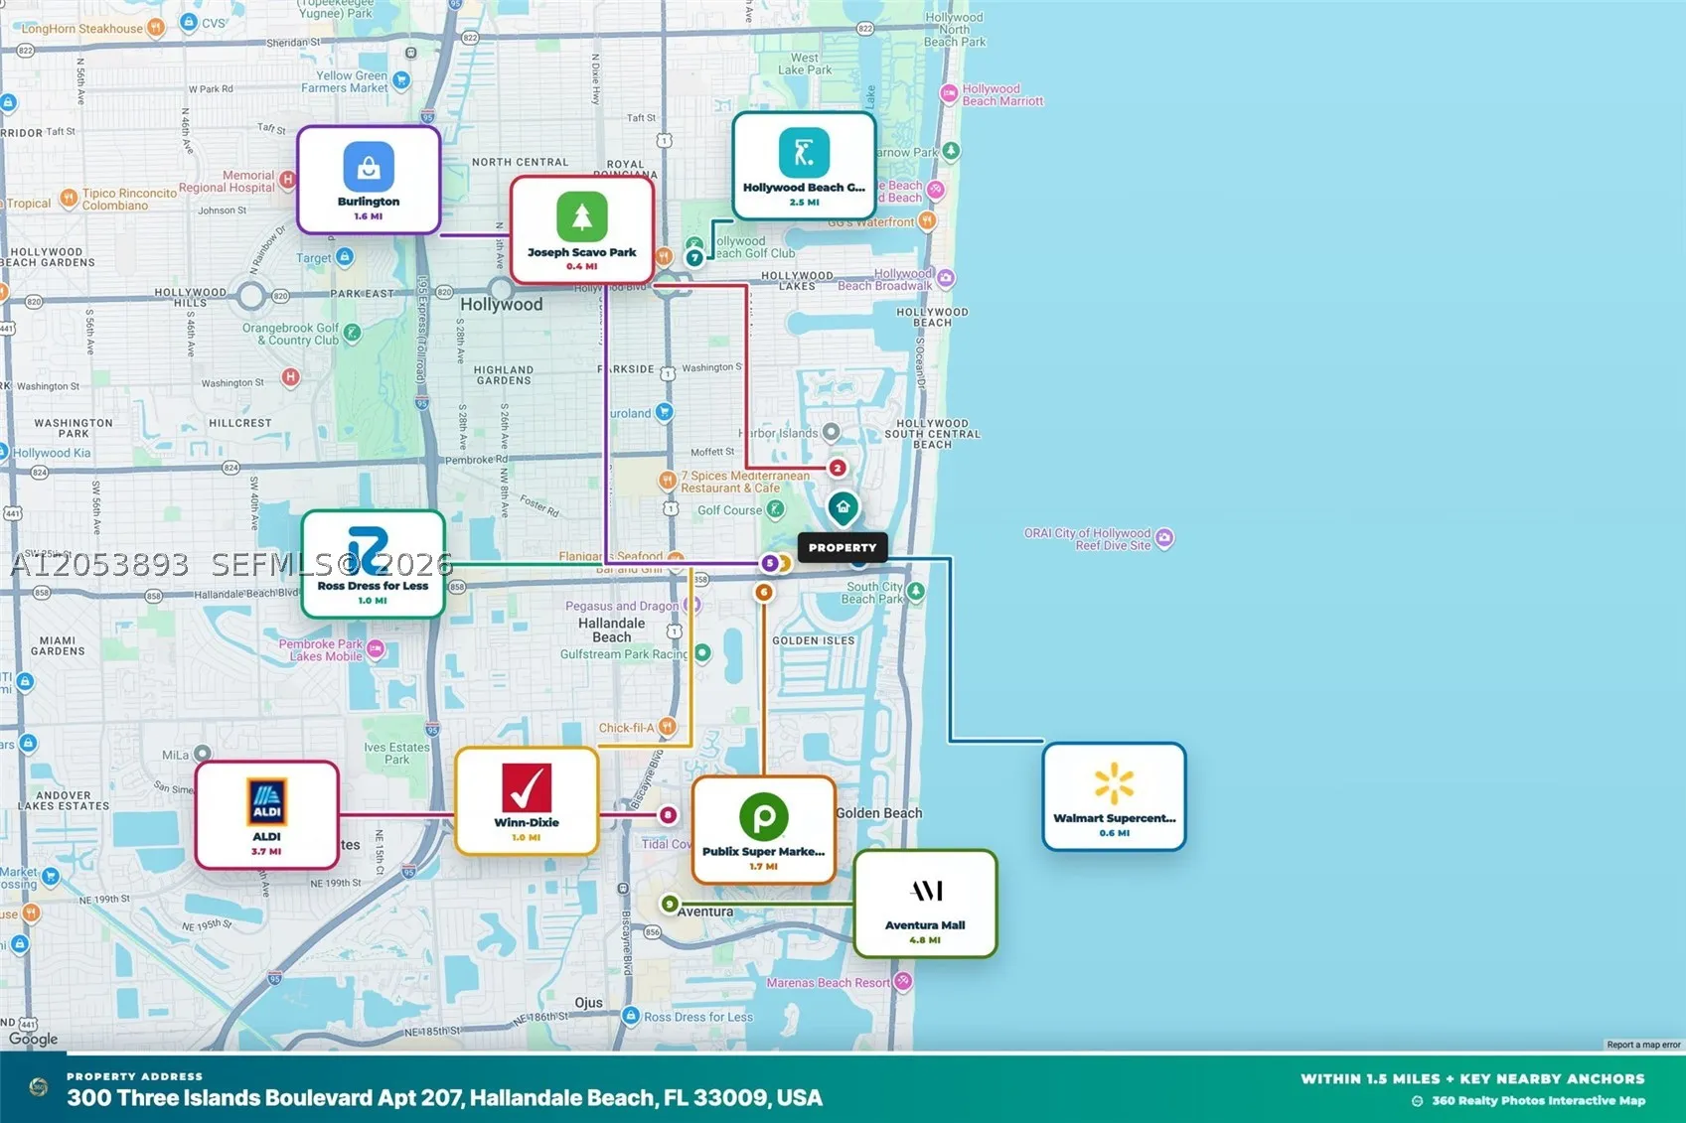This screenshot has height=1123, width=1686.
Task: Click the Yellow Green Farmers Market pin
Action: 401,80
